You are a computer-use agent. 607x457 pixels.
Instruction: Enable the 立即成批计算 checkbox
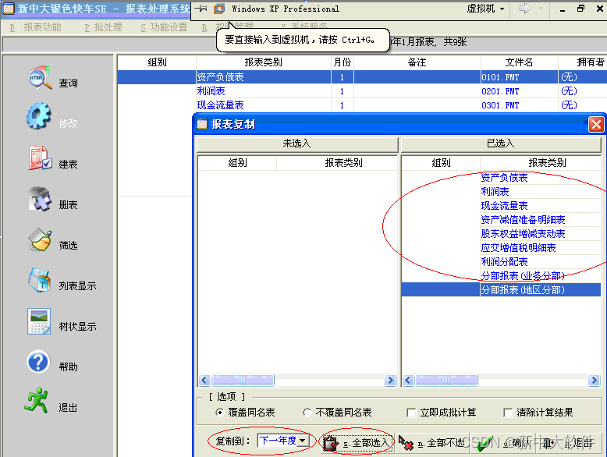point(411,413)
